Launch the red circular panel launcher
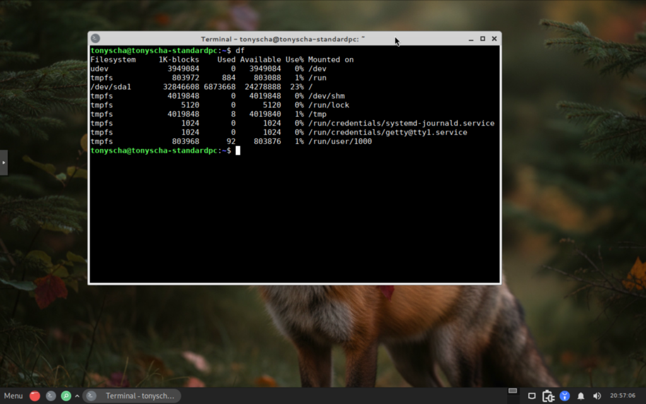This screenshot has height=404, width=646. [35, 396]
